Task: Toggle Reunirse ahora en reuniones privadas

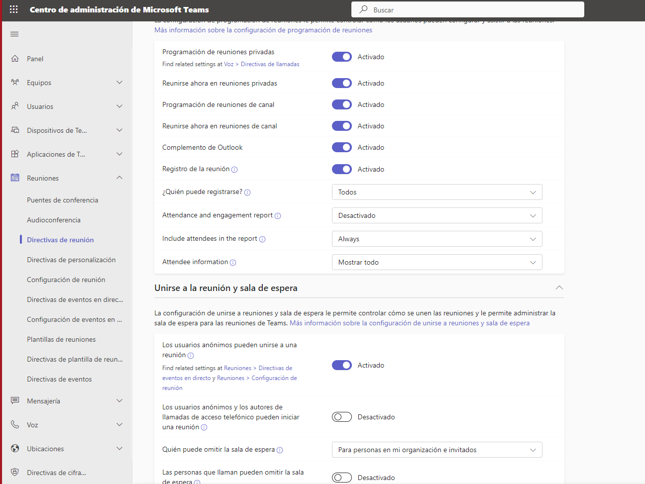Action: 342,83
